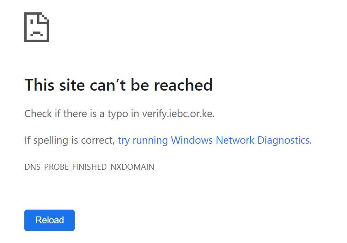
Task: Select the verify.iebc.or.ke domain text
Action: point(178,113)
